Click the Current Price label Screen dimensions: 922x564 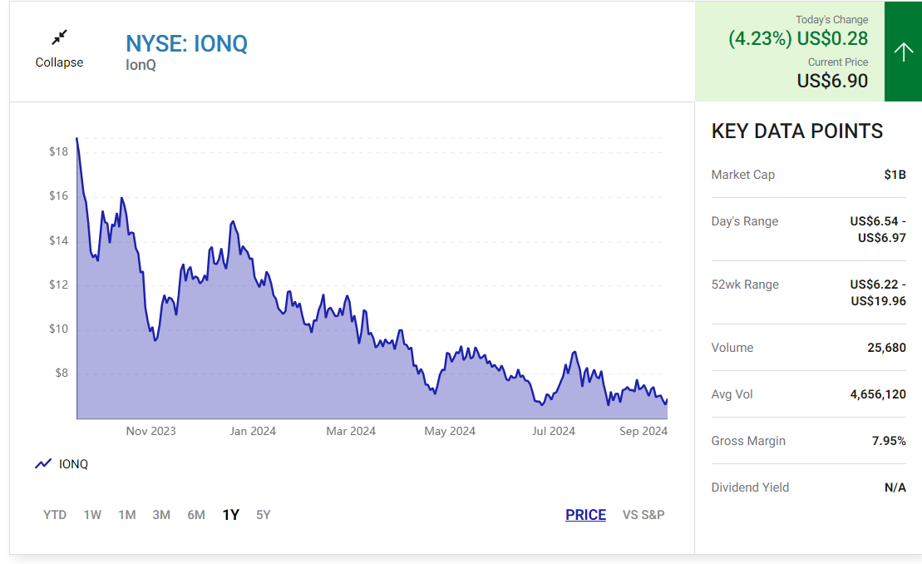coord(838,62)
